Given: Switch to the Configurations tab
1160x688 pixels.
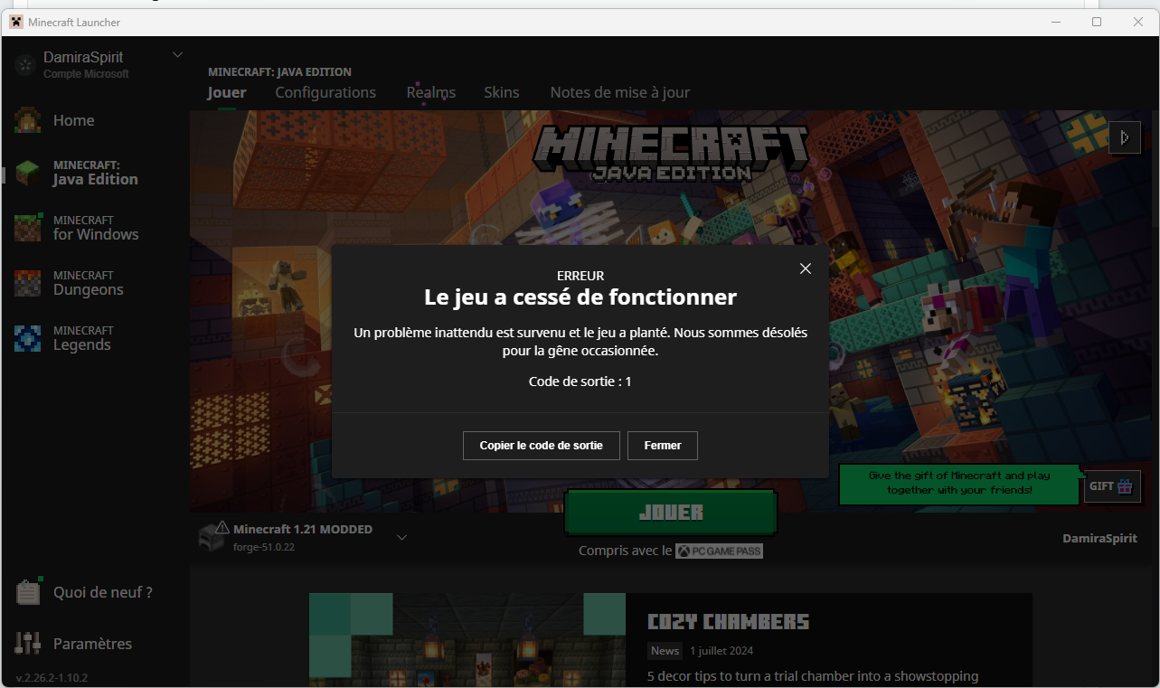Looking at the screenshot, I should pyautogui.click(x=325, y=92).
